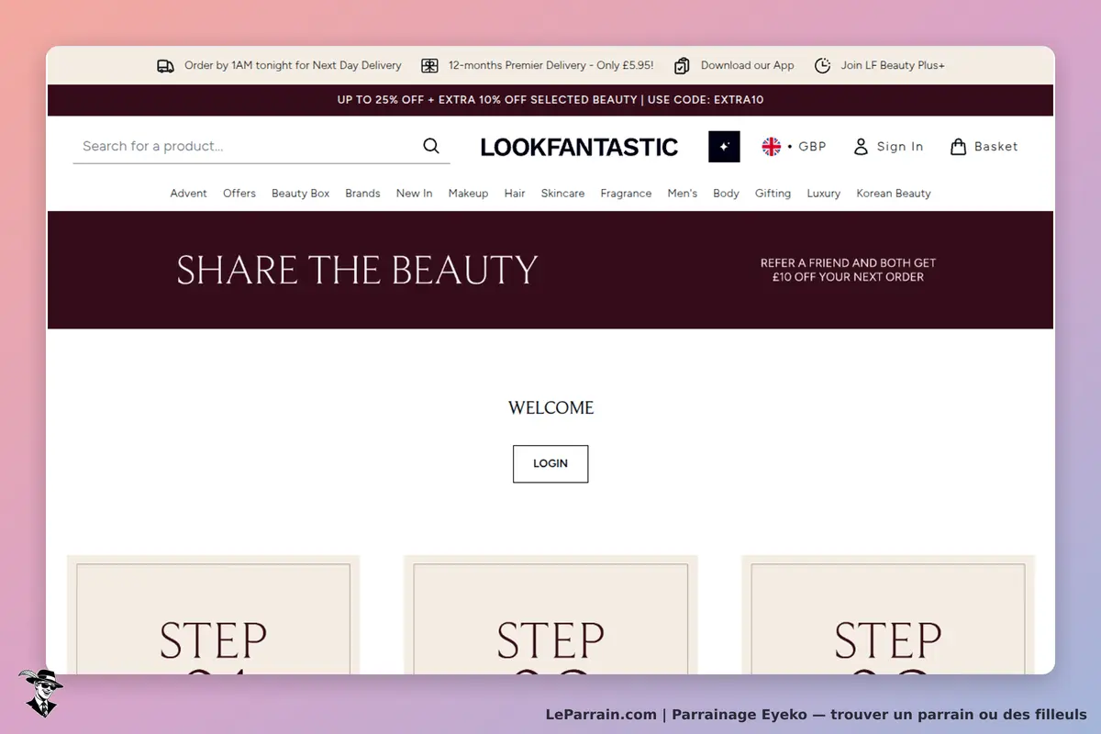Click the Sign In person icon

[x=861, y=147]
